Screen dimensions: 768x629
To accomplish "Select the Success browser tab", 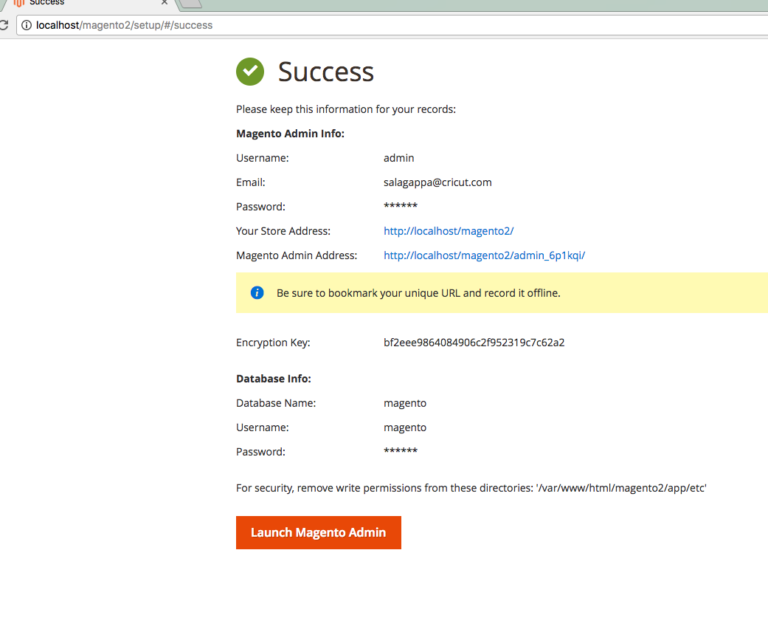I will tap(89, 3).
